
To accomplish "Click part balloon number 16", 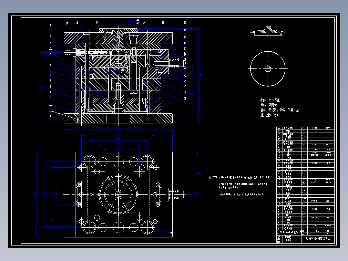I will (x=51, y=25).
